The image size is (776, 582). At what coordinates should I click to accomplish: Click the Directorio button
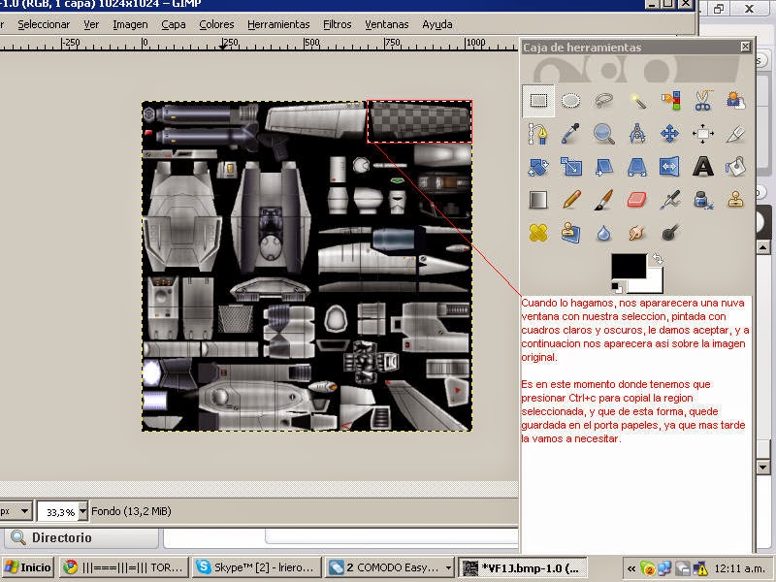pos(81,537)
